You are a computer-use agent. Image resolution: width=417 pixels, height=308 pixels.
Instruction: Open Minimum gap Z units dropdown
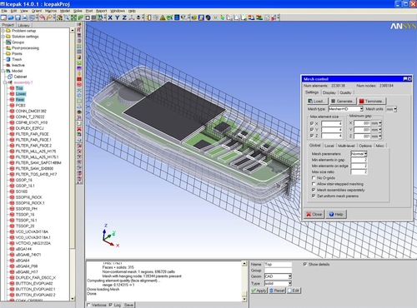(x=380, y=137)
